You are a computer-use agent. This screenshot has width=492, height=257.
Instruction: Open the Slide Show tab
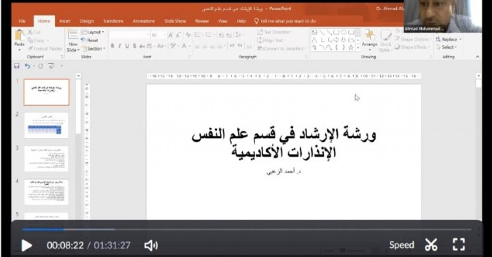[x=175, y=21]
